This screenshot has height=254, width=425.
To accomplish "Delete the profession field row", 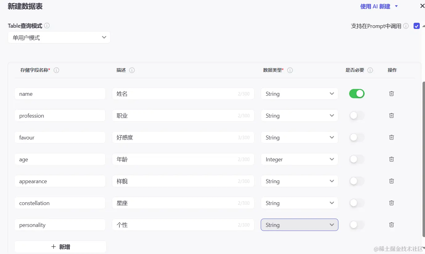I will tap(391, 115).
